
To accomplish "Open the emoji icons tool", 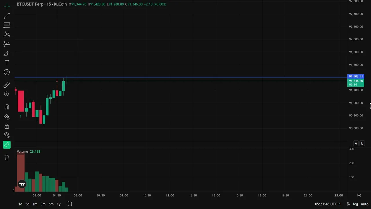I will pyautogui.click(x=7, y=72).
